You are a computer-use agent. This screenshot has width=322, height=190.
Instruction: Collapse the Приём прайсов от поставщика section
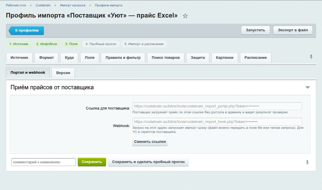coord(307,88)
